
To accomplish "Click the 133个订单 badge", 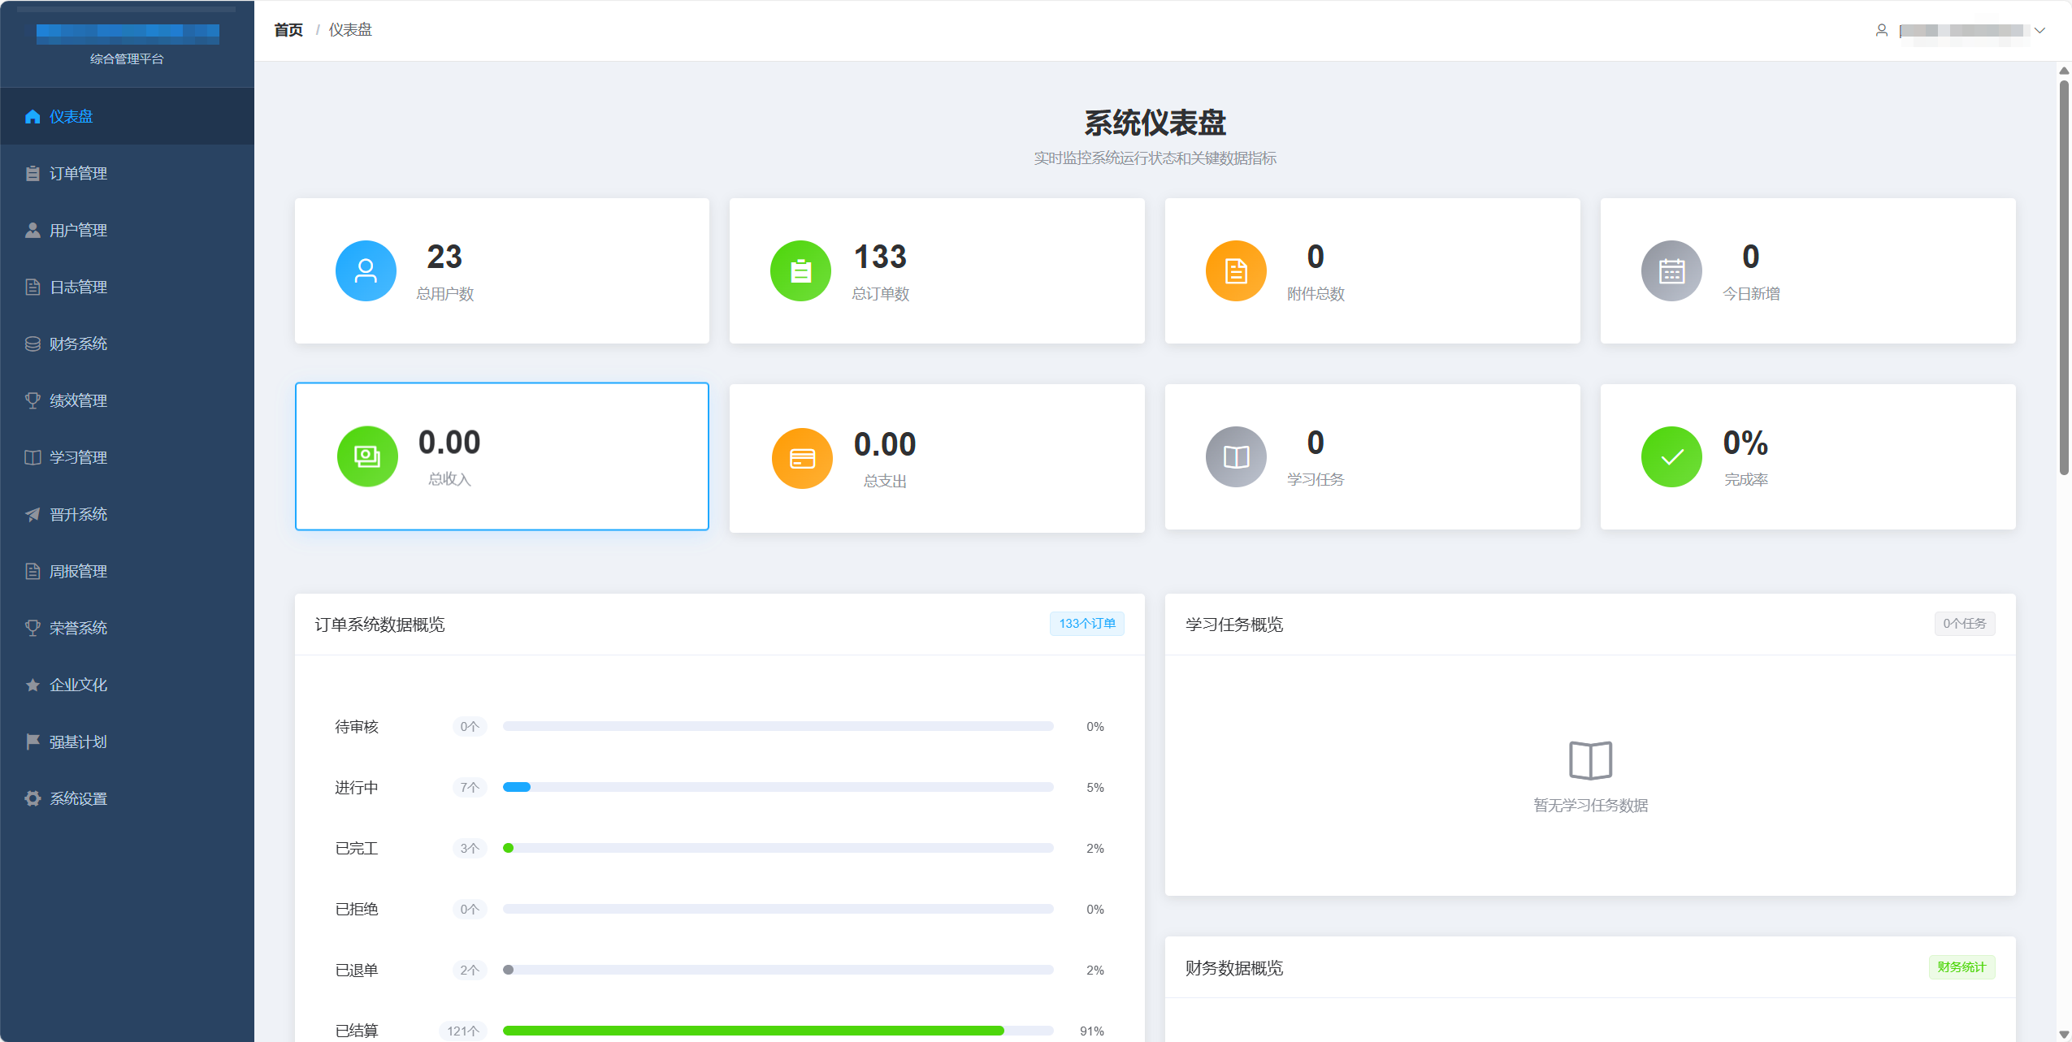I will pyautogui.click(x=1086, y=624).
